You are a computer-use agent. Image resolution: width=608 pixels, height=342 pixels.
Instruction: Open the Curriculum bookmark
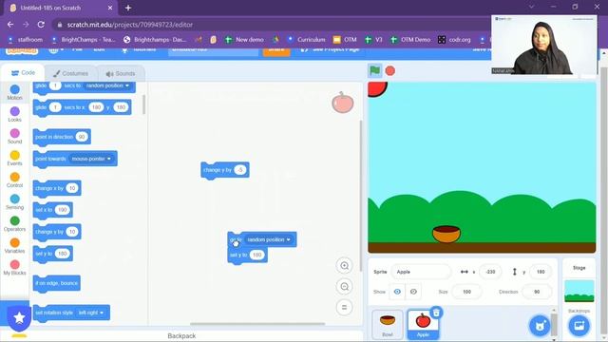point(306,40)
